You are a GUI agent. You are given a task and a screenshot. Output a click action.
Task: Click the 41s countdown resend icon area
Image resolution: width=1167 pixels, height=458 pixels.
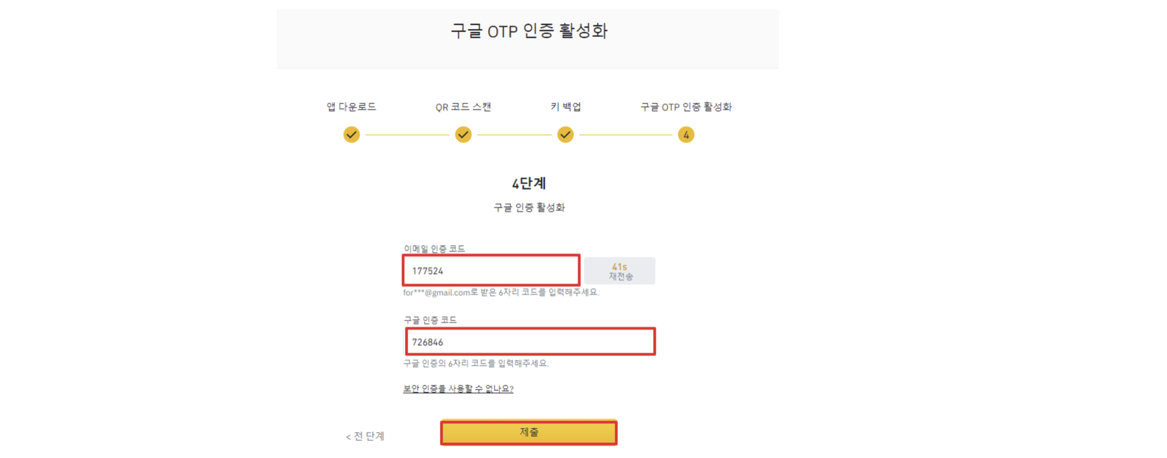click(620, 266)
